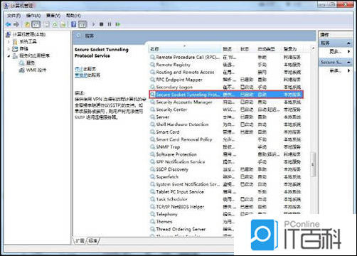Expand the 存储 tree node arrow

[x=9, y=49]
